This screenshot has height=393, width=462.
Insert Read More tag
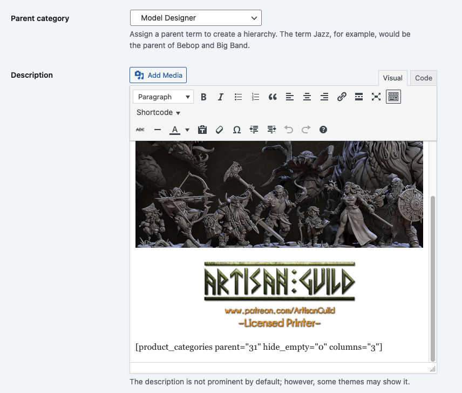click(358, 97)
